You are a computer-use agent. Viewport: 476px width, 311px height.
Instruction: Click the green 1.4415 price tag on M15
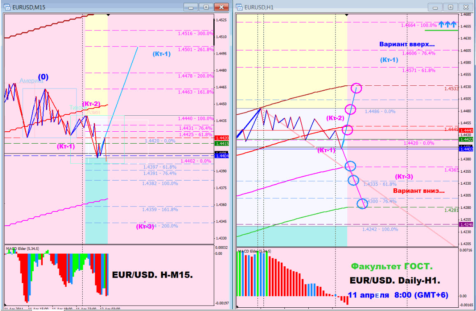point(222,143)
